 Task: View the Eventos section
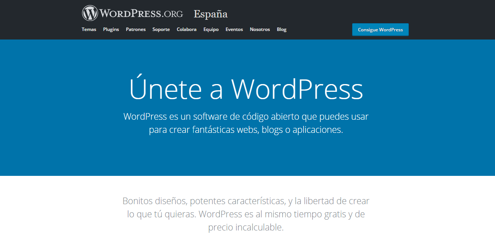pos(234,29)
